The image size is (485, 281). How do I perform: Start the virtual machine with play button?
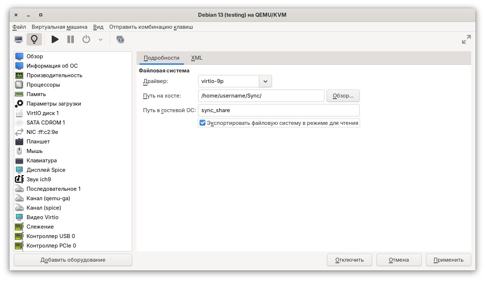coord(55,39)
